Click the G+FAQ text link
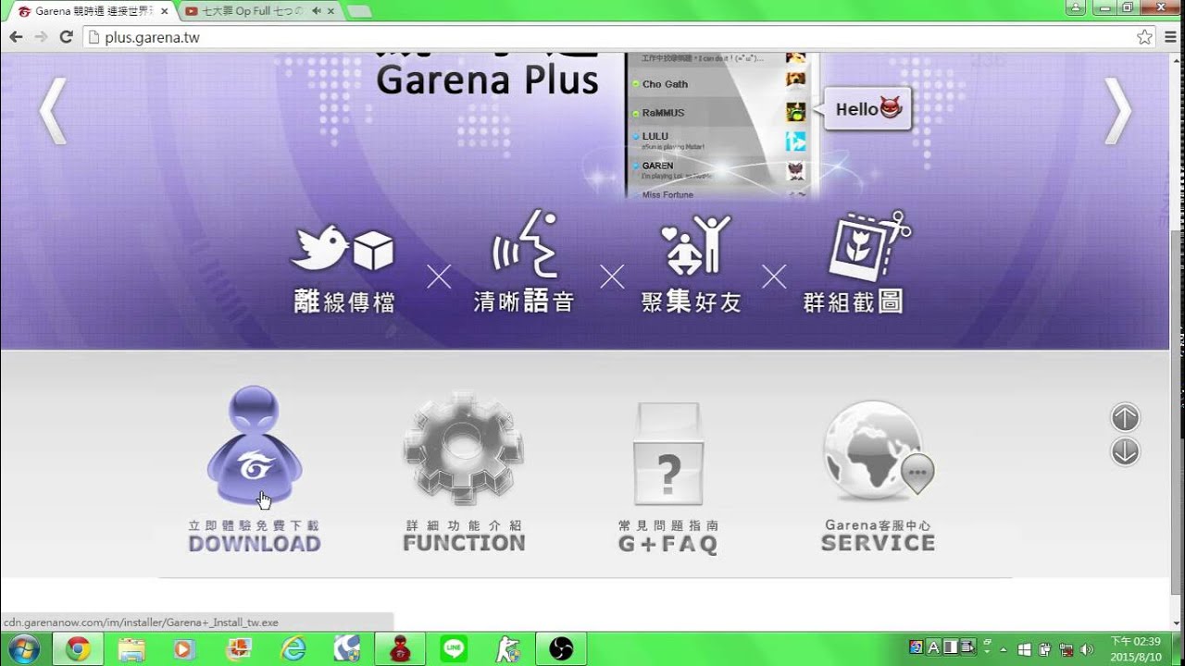This screenshot has height=666, width=1185. [x=668, y=544]
